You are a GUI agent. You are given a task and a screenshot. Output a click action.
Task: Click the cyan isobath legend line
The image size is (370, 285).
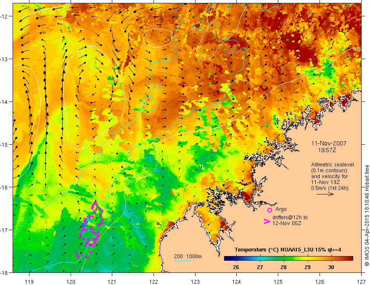182,261
